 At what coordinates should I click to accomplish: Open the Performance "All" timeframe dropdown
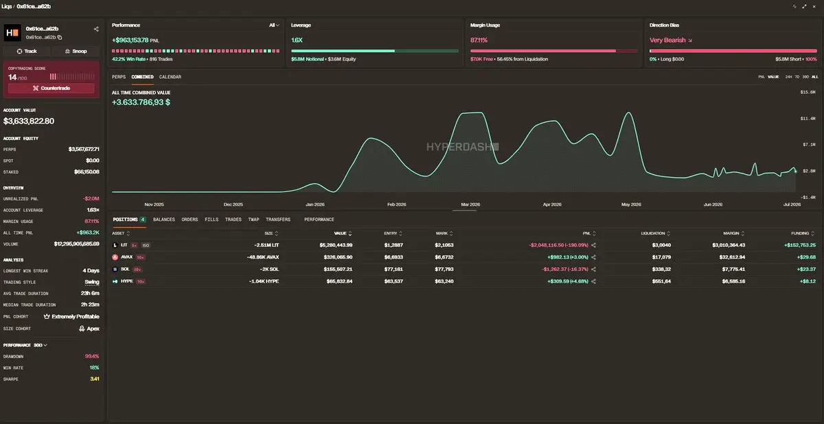(x=274, y=25)
